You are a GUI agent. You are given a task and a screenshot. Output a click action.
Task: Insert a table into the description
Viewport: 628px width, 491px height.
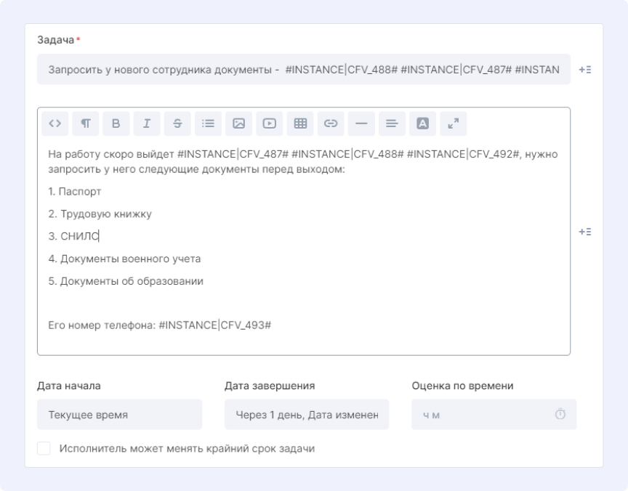(300, 123)
